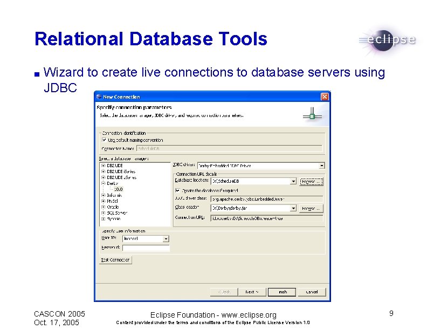Click slide page number 9

[x=391, y=313]
